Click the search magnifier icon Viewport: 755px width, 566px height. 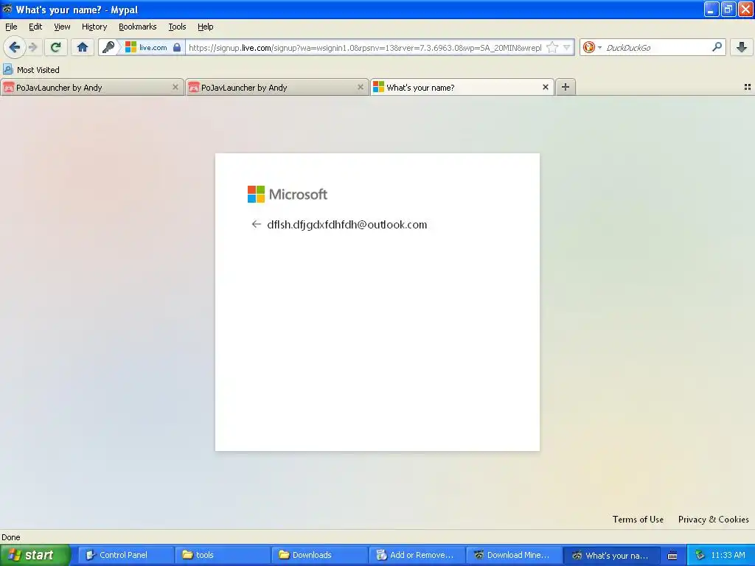coord(717,46)
